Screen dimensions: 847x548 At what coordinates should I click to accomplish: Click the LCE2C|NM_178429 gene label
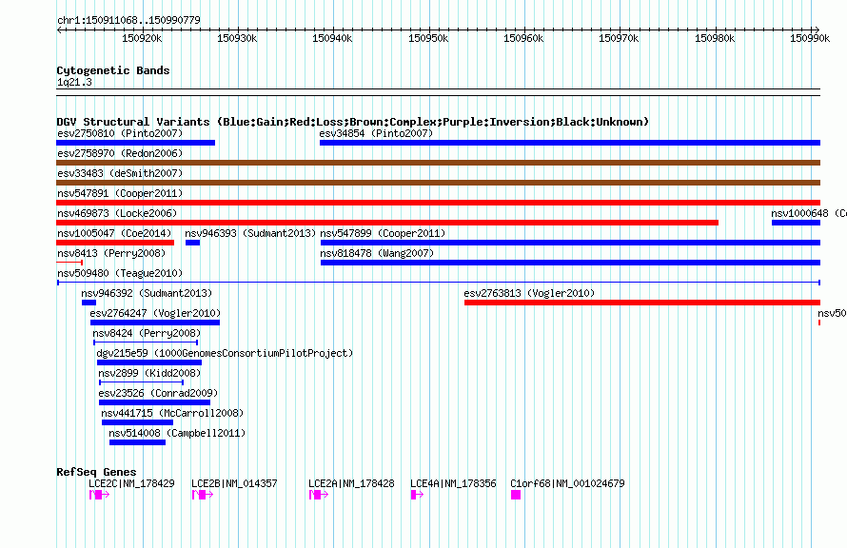point(131,483)
